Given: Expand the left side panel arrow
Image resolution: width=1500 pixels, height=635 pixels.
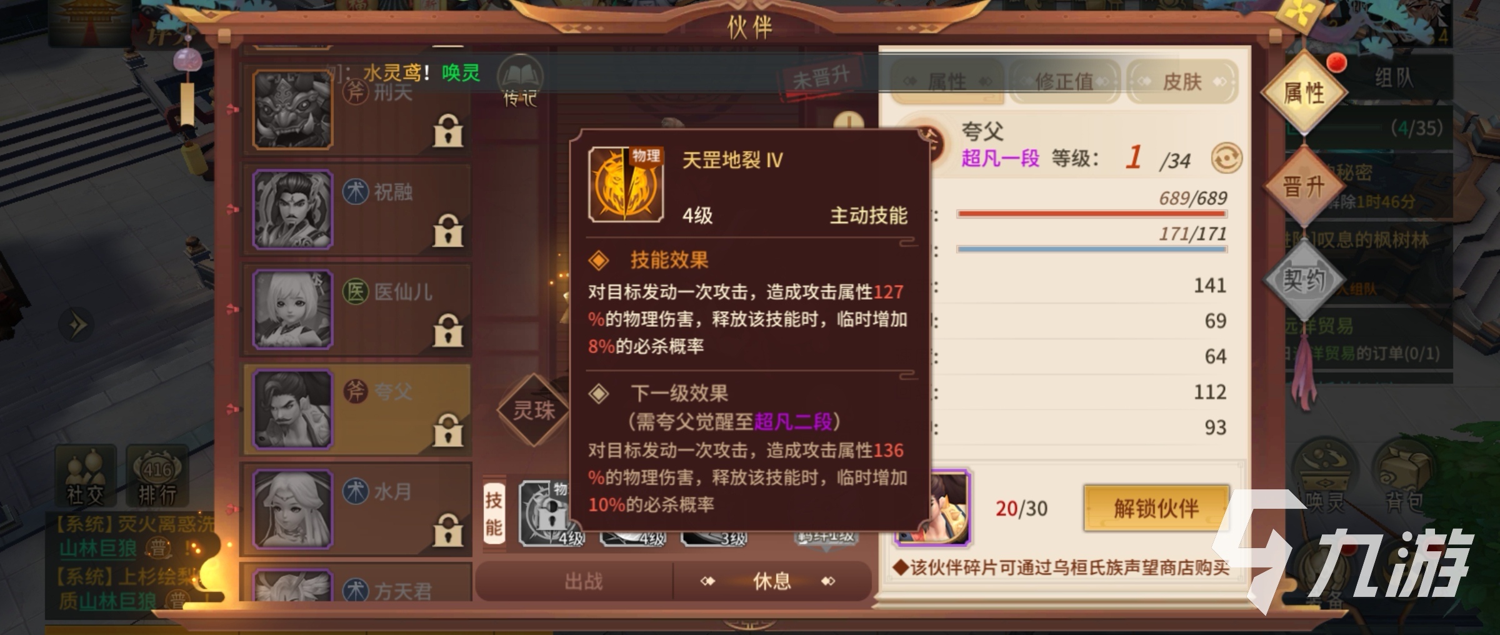Looking at the screenshot, I should [x=77, y=325].
